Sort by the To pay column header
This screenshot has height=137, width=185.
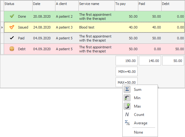tap(126, 6)
